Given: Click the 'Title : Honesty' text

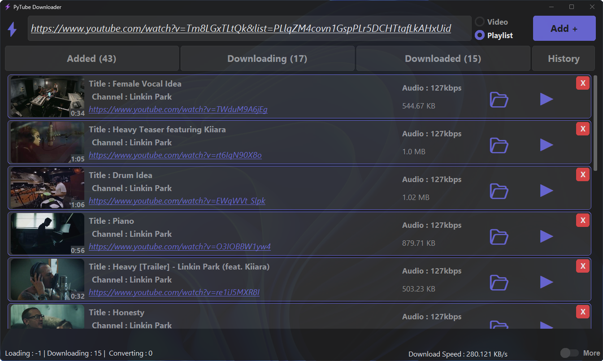Looking at the screenshot, I should pos(117,313).
